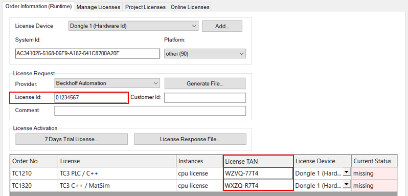Screen dimensions: 408x196
Task: Edit the License TAN cell WXZQ-R7T4
Action: [x=258, y=185]
